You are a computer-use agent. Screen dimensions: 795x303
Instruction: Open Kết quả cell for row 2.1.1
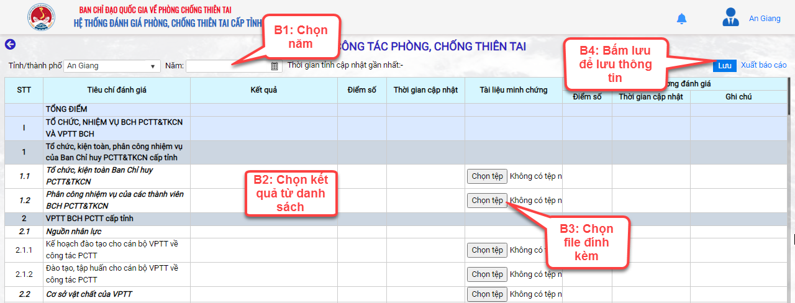coord(263,250)
